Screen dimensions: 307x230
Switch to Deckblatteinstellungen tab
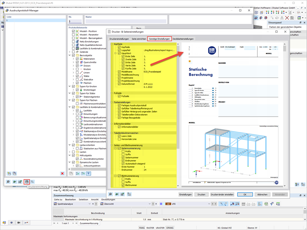[183, 39]
